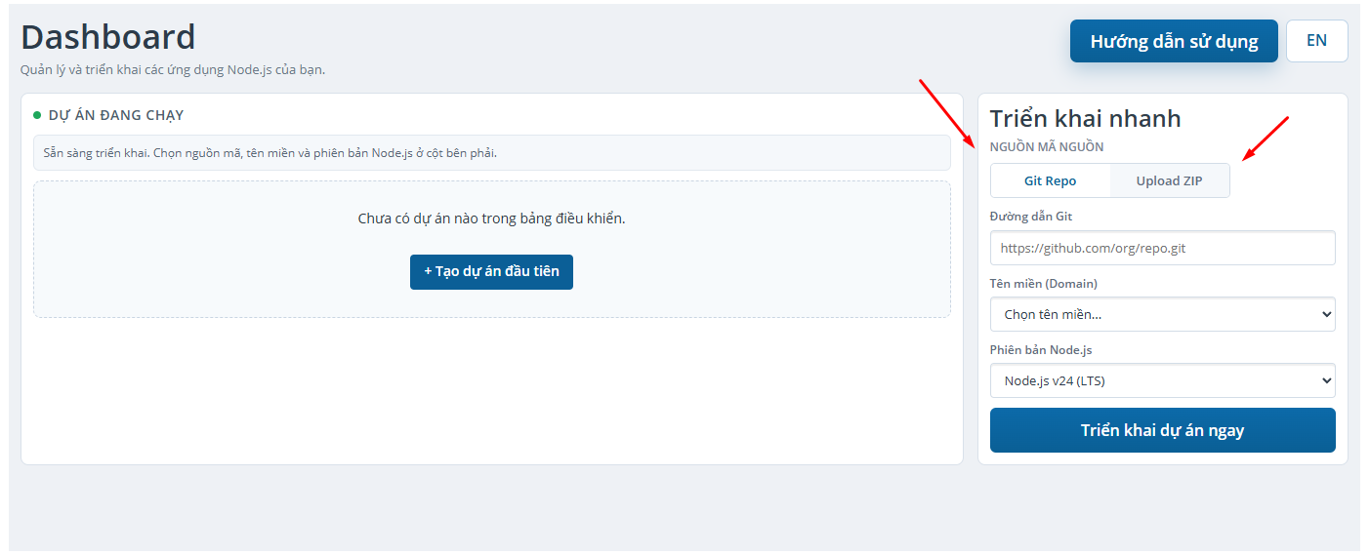Viewport: 1370px width, 556px height.
Task: Focus the Git URL input field
Action: tap(1162, 248)
